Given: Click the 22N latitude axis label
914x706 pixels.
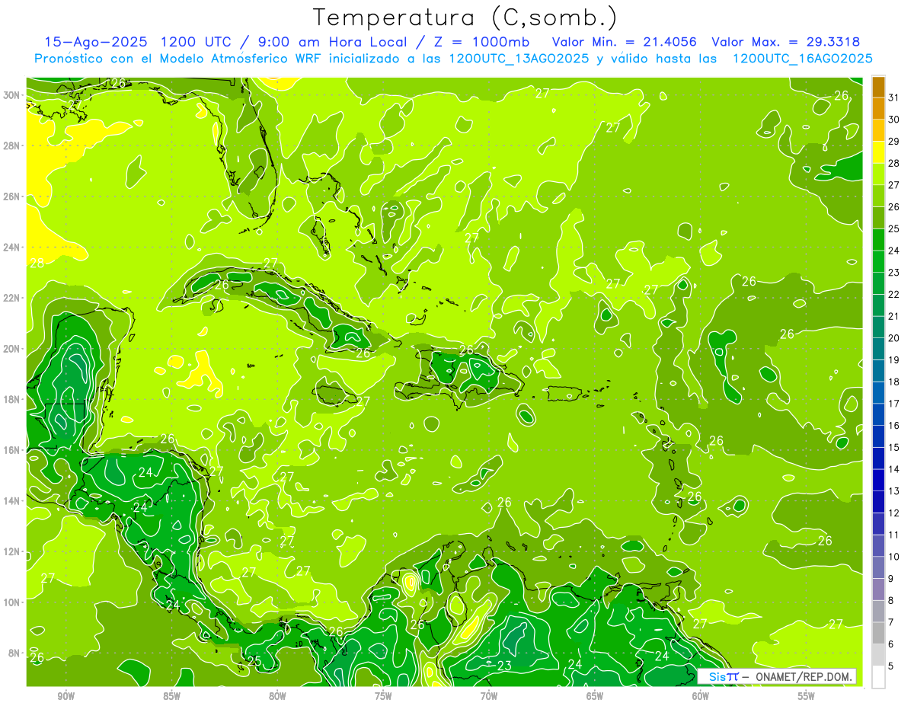Looking at the screenshot, I should point(11,298).
